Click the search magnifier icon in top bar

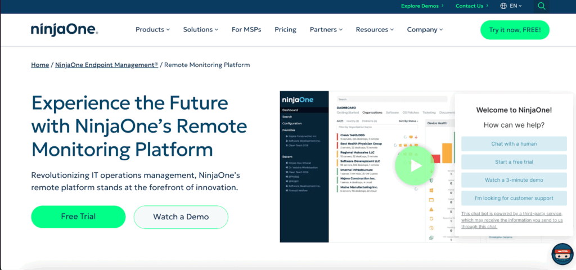coord(541,6)
